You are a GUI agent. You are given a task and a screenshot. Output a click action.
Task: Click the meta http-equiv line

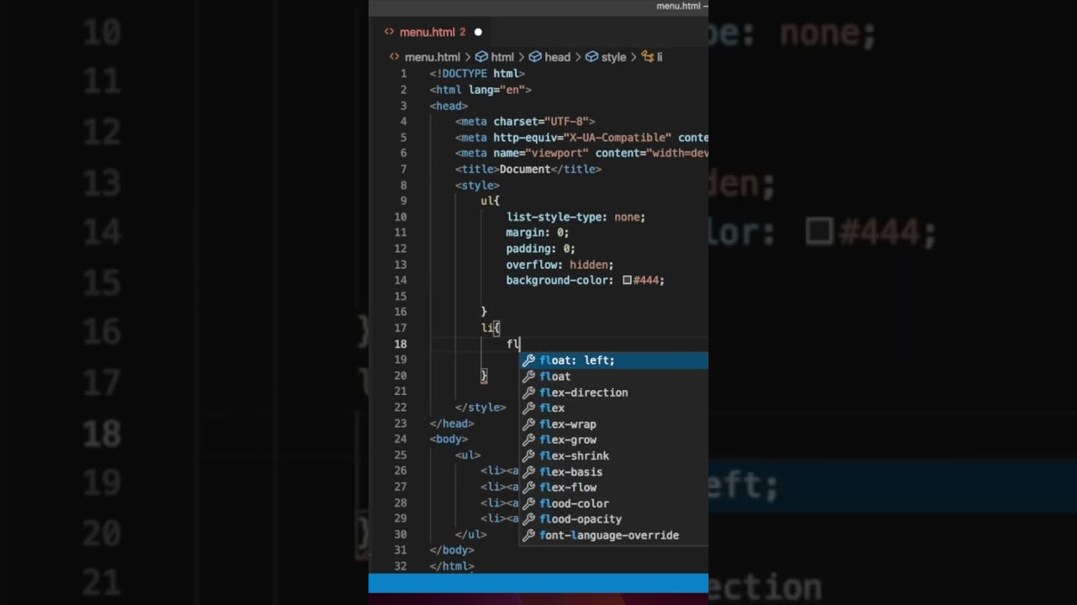(x=581, y=138)
